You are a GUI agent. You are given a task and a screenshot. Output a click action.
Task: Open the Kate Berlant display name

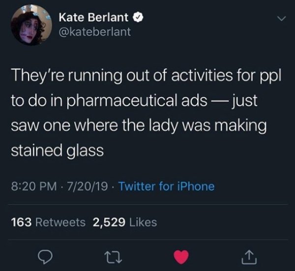tap(93, 18)
